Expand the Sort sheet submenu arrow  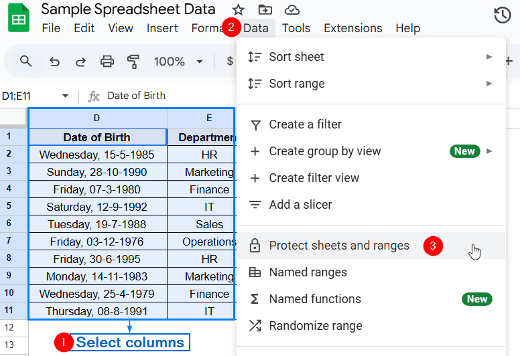tap(489, 57)
